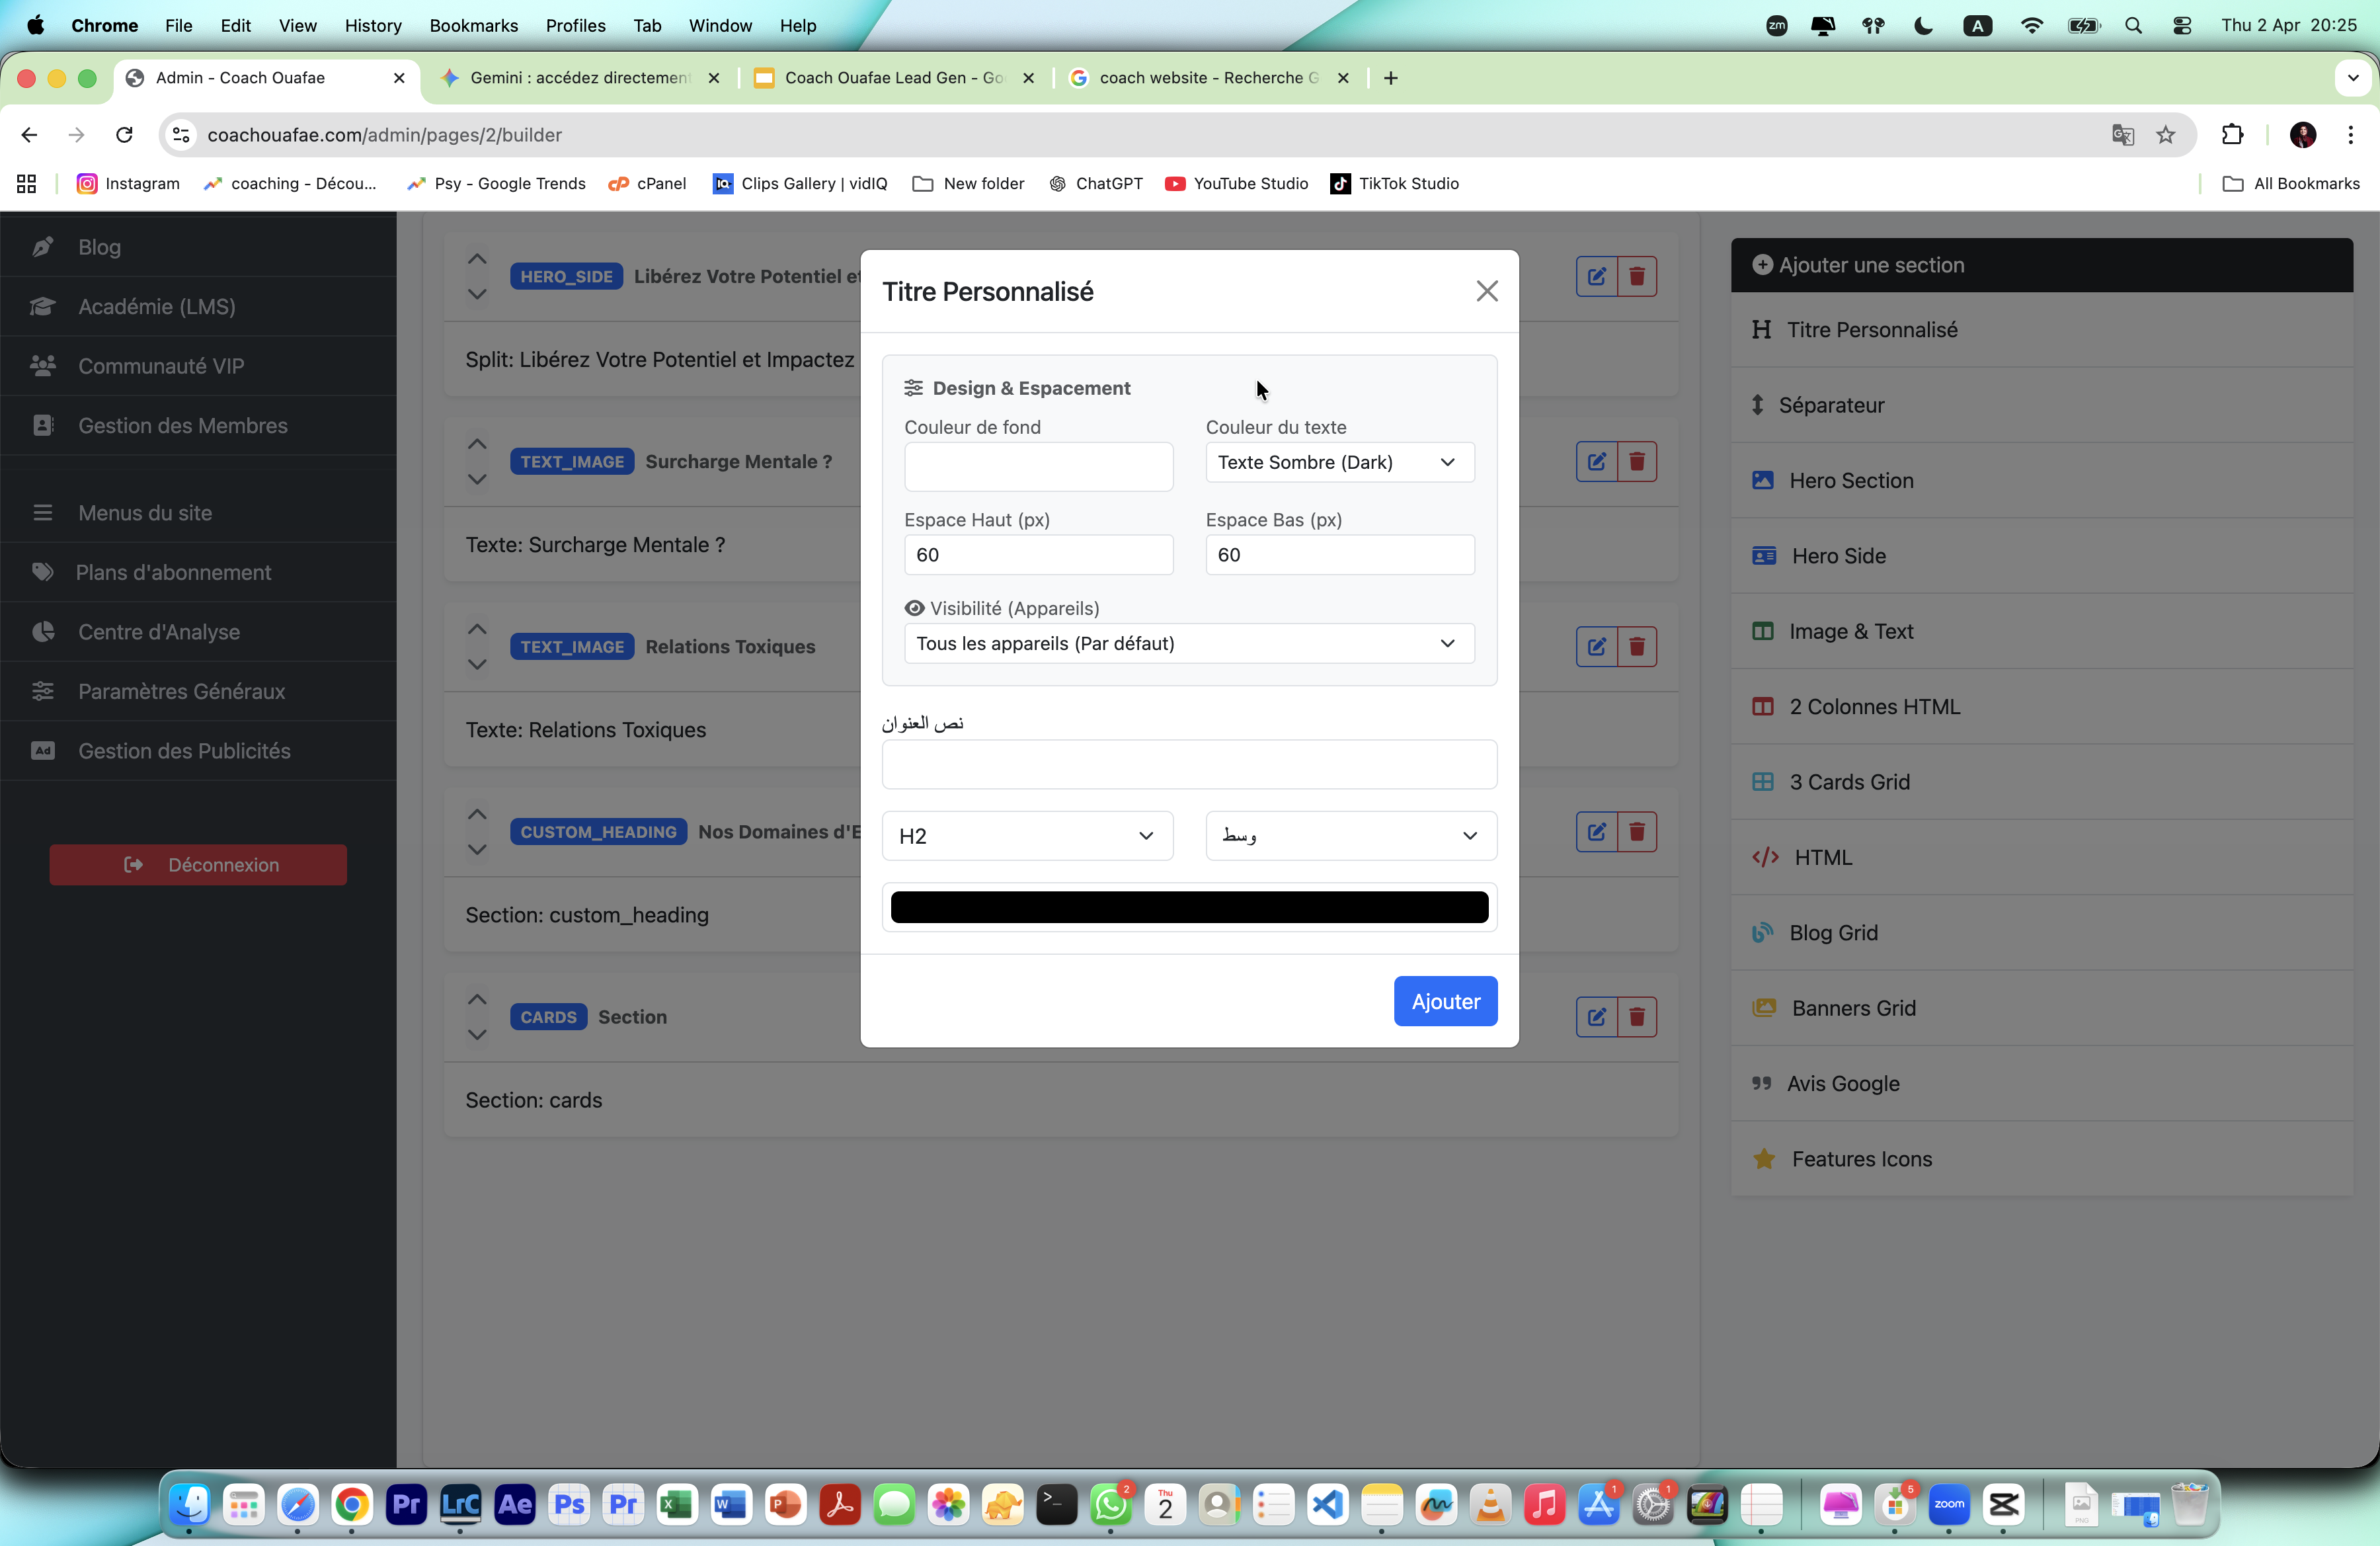2380x1546 pixels.
Task: Open the Arabic alignment dropdown
Action: pos(1350,836)
